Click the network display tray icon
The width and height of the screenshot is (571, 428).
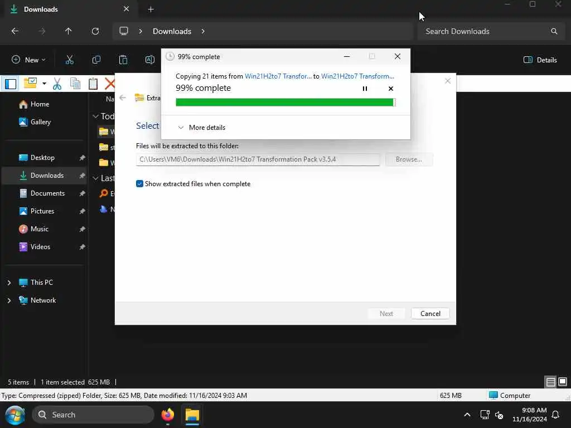tap(485, 415)
